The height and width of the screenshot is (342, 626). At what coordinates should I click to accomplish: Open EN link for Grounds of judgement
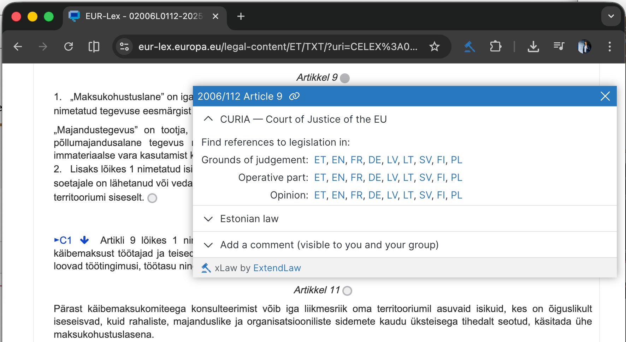[x=338, y=160]
